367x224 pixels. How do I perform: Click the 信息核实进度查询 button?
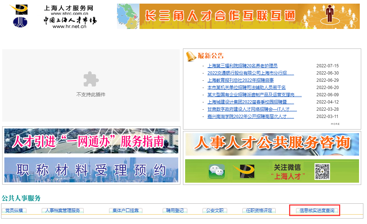point(317,211)
